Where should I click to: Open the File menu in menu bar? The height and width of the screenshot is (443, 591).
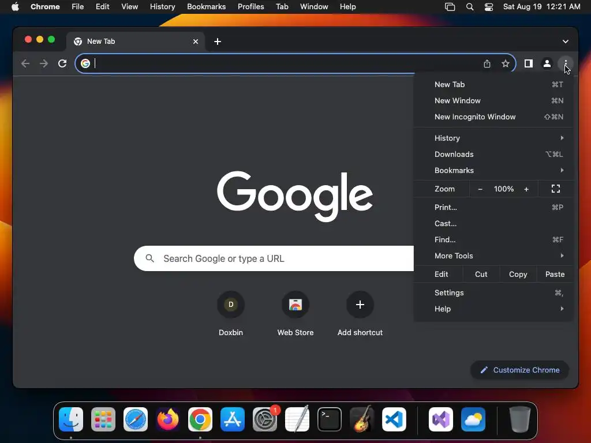tap(78, 7)
